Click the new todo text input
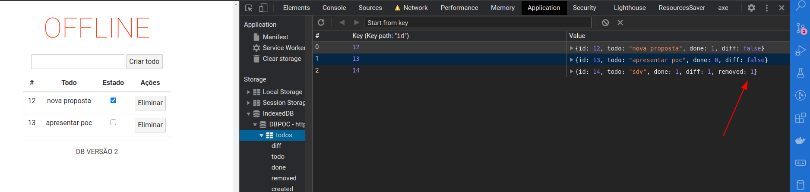 (x=78, y=62)
